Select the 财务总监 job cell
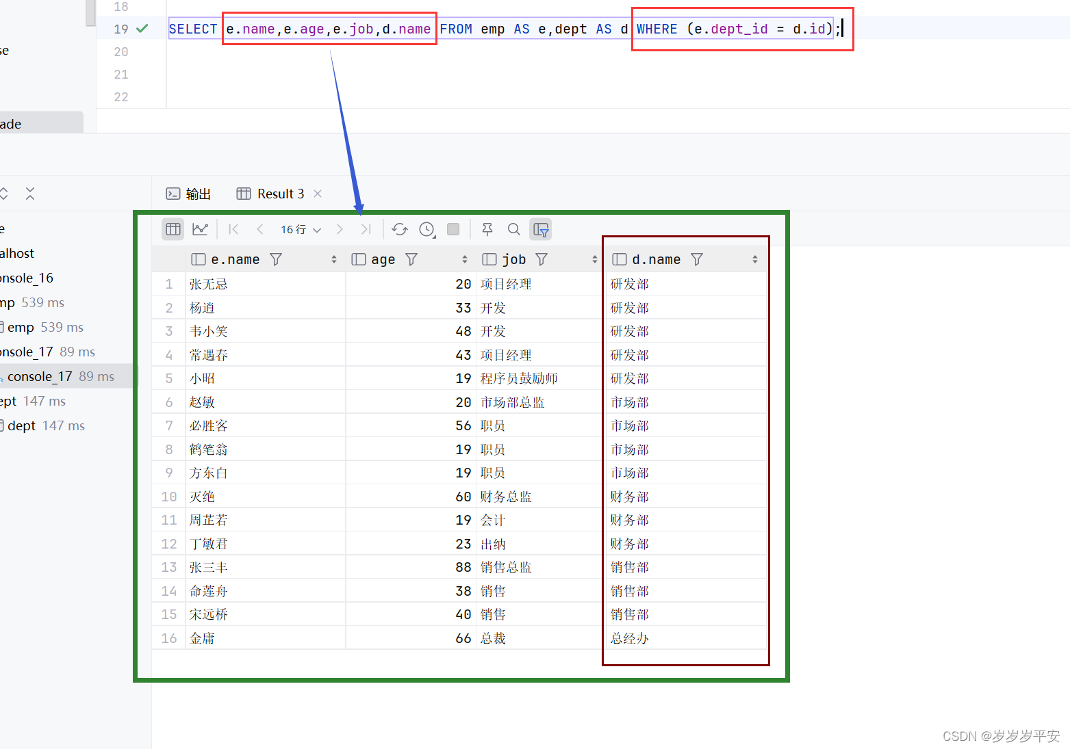 click(539, 497)
